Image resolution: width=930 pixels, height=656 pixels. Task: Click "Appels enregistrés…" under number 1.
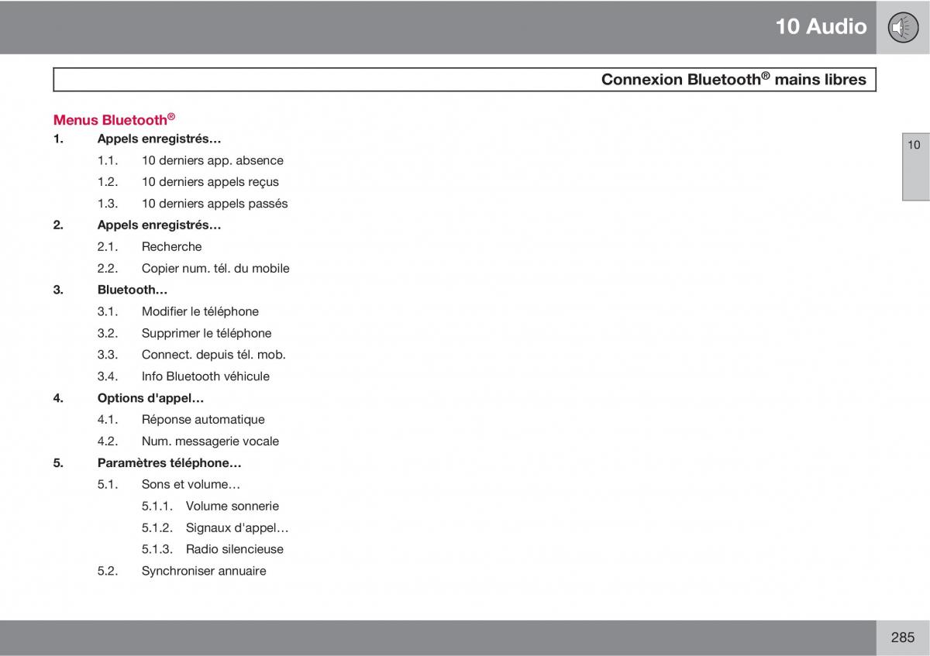point(160,139)
